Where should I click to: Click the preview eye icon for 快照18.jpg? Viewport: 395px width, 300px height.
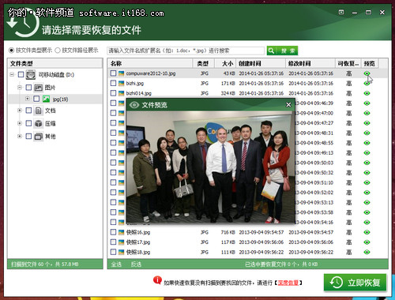tap(367, 252)
